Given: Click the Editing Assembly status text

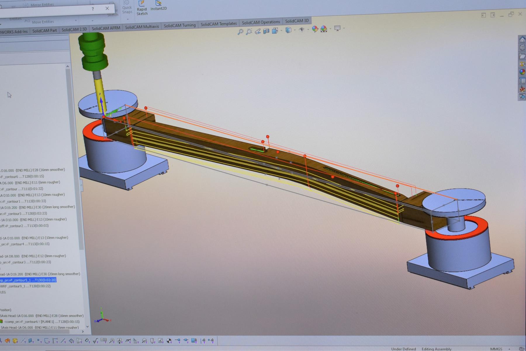Looking at the screenshot, I should click(437, 349).
